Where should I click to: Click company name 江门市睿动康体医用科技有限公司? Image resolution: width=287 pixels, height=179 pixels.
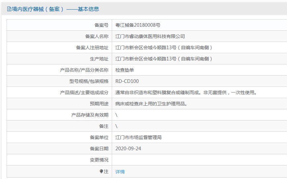coord(150,36)
